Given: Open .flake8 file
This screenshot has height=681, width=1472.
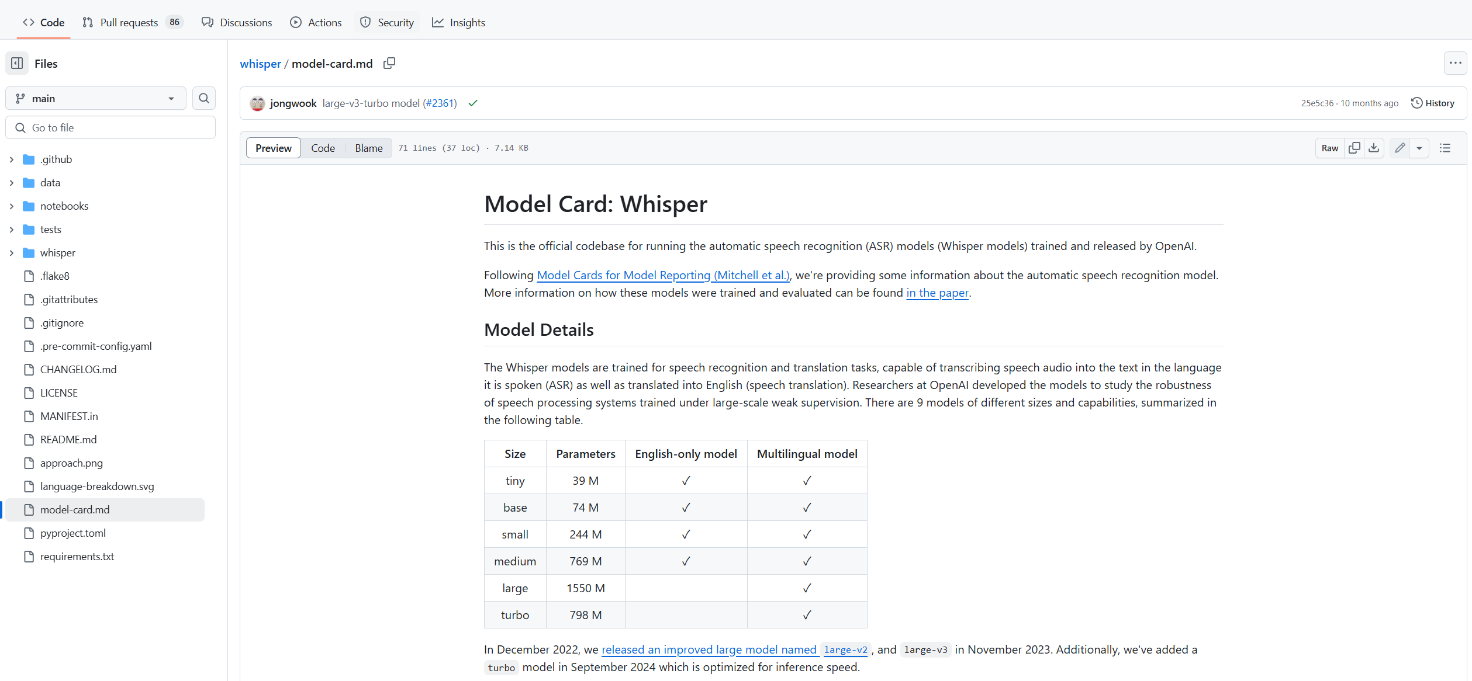Looking at the screenshot, I should [x=55, y=276].
